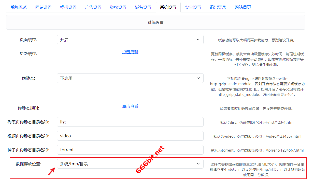Viewport: 314px width, 182px height.
Task: Select the video directory name input field
Action: [x=130, y=136]
